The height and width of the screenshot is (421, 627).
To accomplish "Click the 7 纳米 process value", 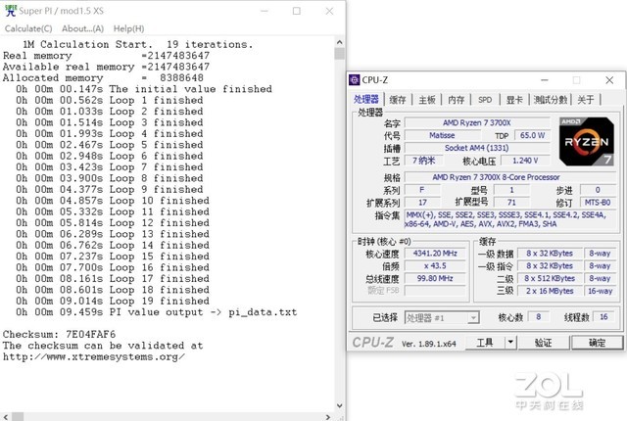I will pyautogui.click(x=424, y=161).
